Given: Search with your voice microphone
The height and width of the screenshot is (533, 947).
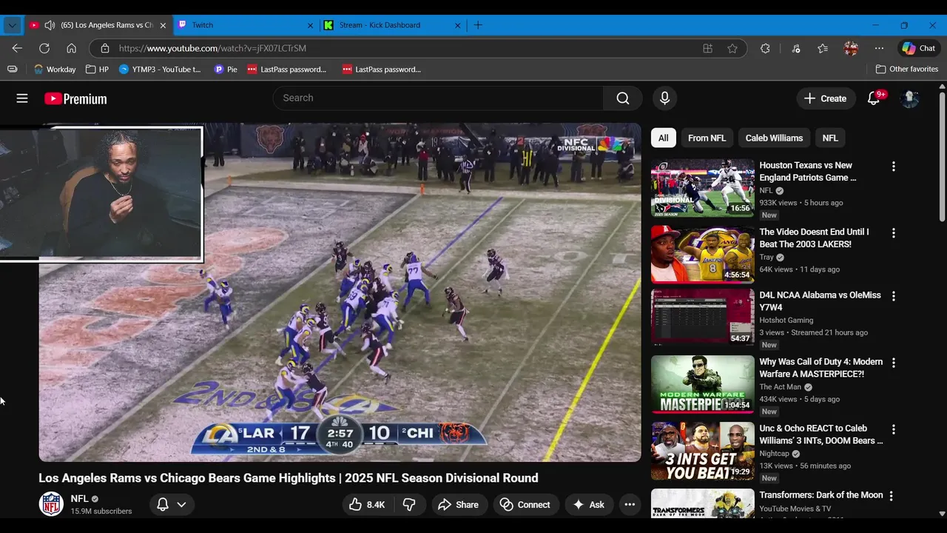Looking at the screenshot, I should tap(664, 98).
